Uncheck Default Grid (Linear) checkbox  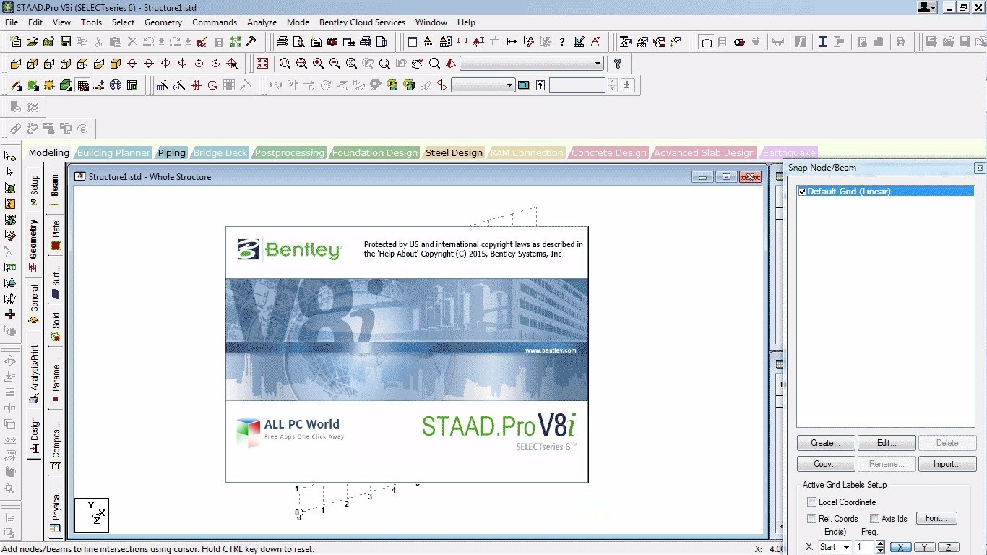pos(802,192)
